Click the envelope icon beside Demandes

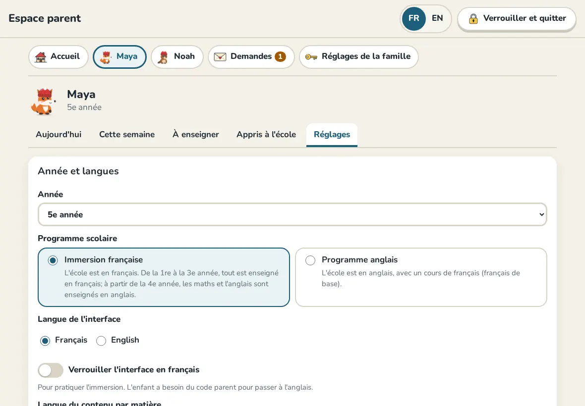(x=220, y=57)
